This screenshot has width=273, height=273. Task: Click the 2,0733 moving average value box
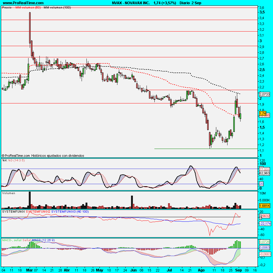[x=265, y=94]
